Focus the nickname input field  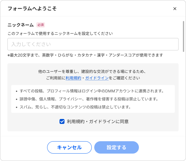[x=93, y=44]
